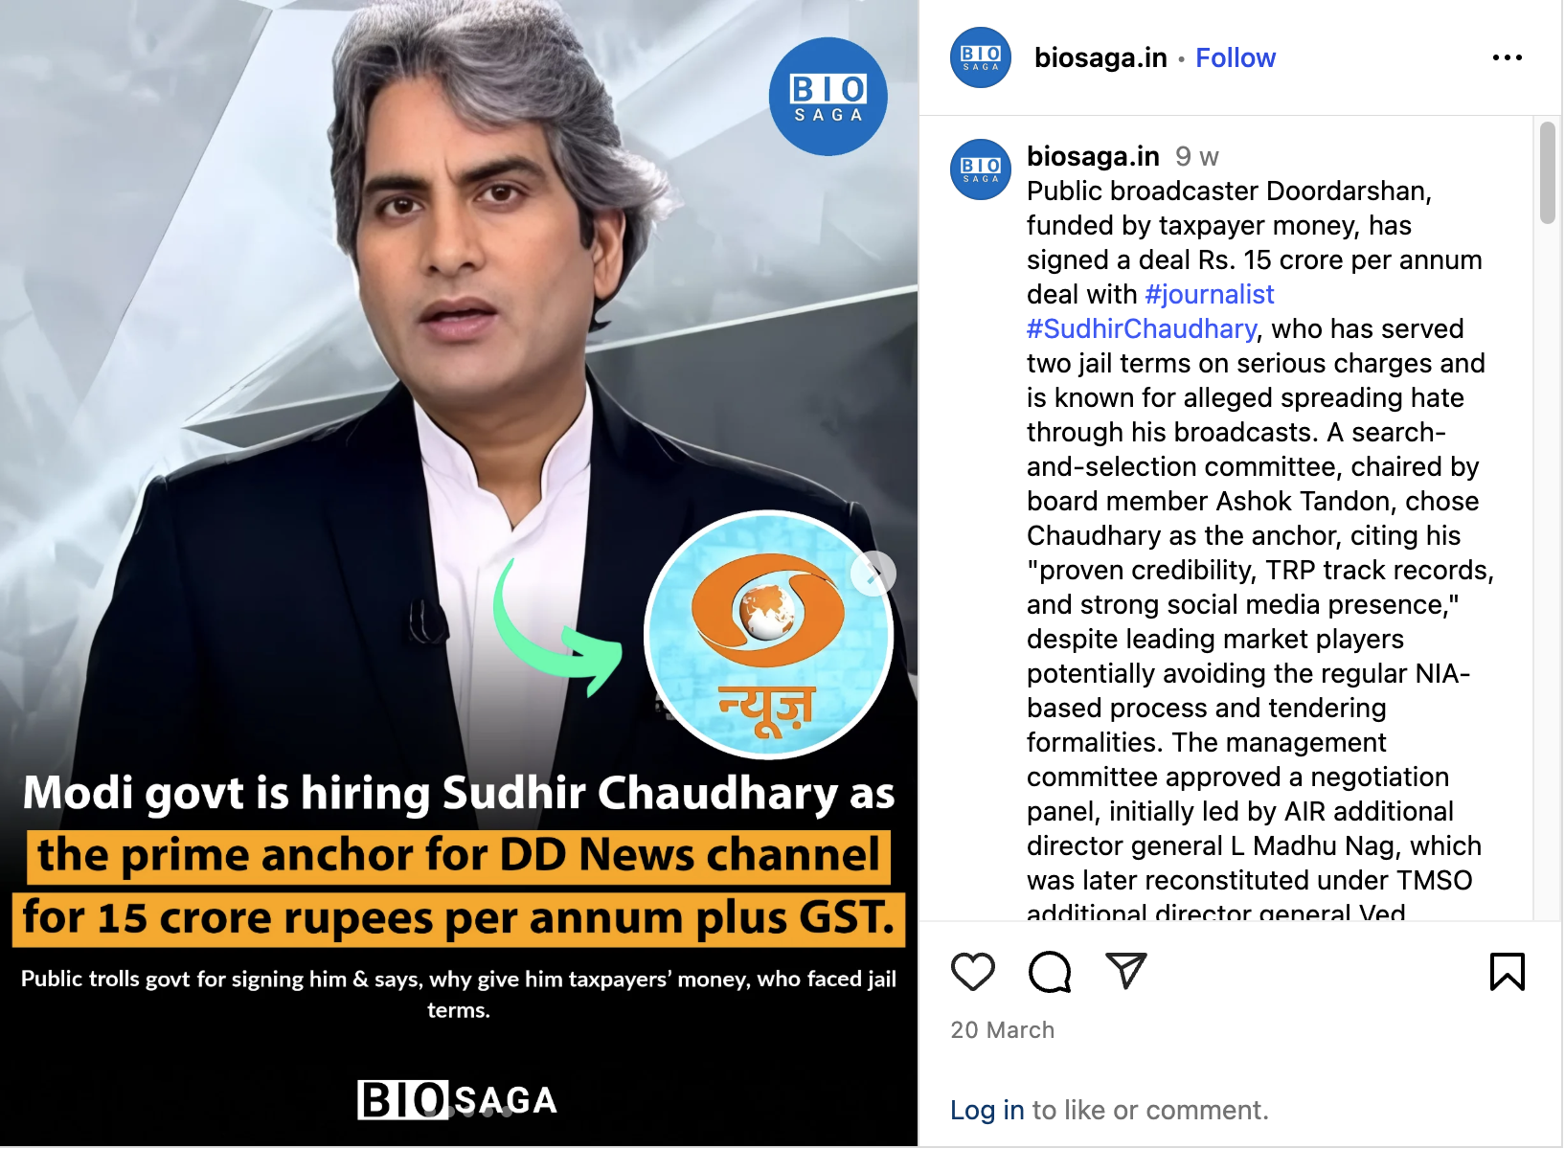1565x1149 pixels.
Task: Open biosaga.in avatar beside the caption
Action: (x=980, y=169)
